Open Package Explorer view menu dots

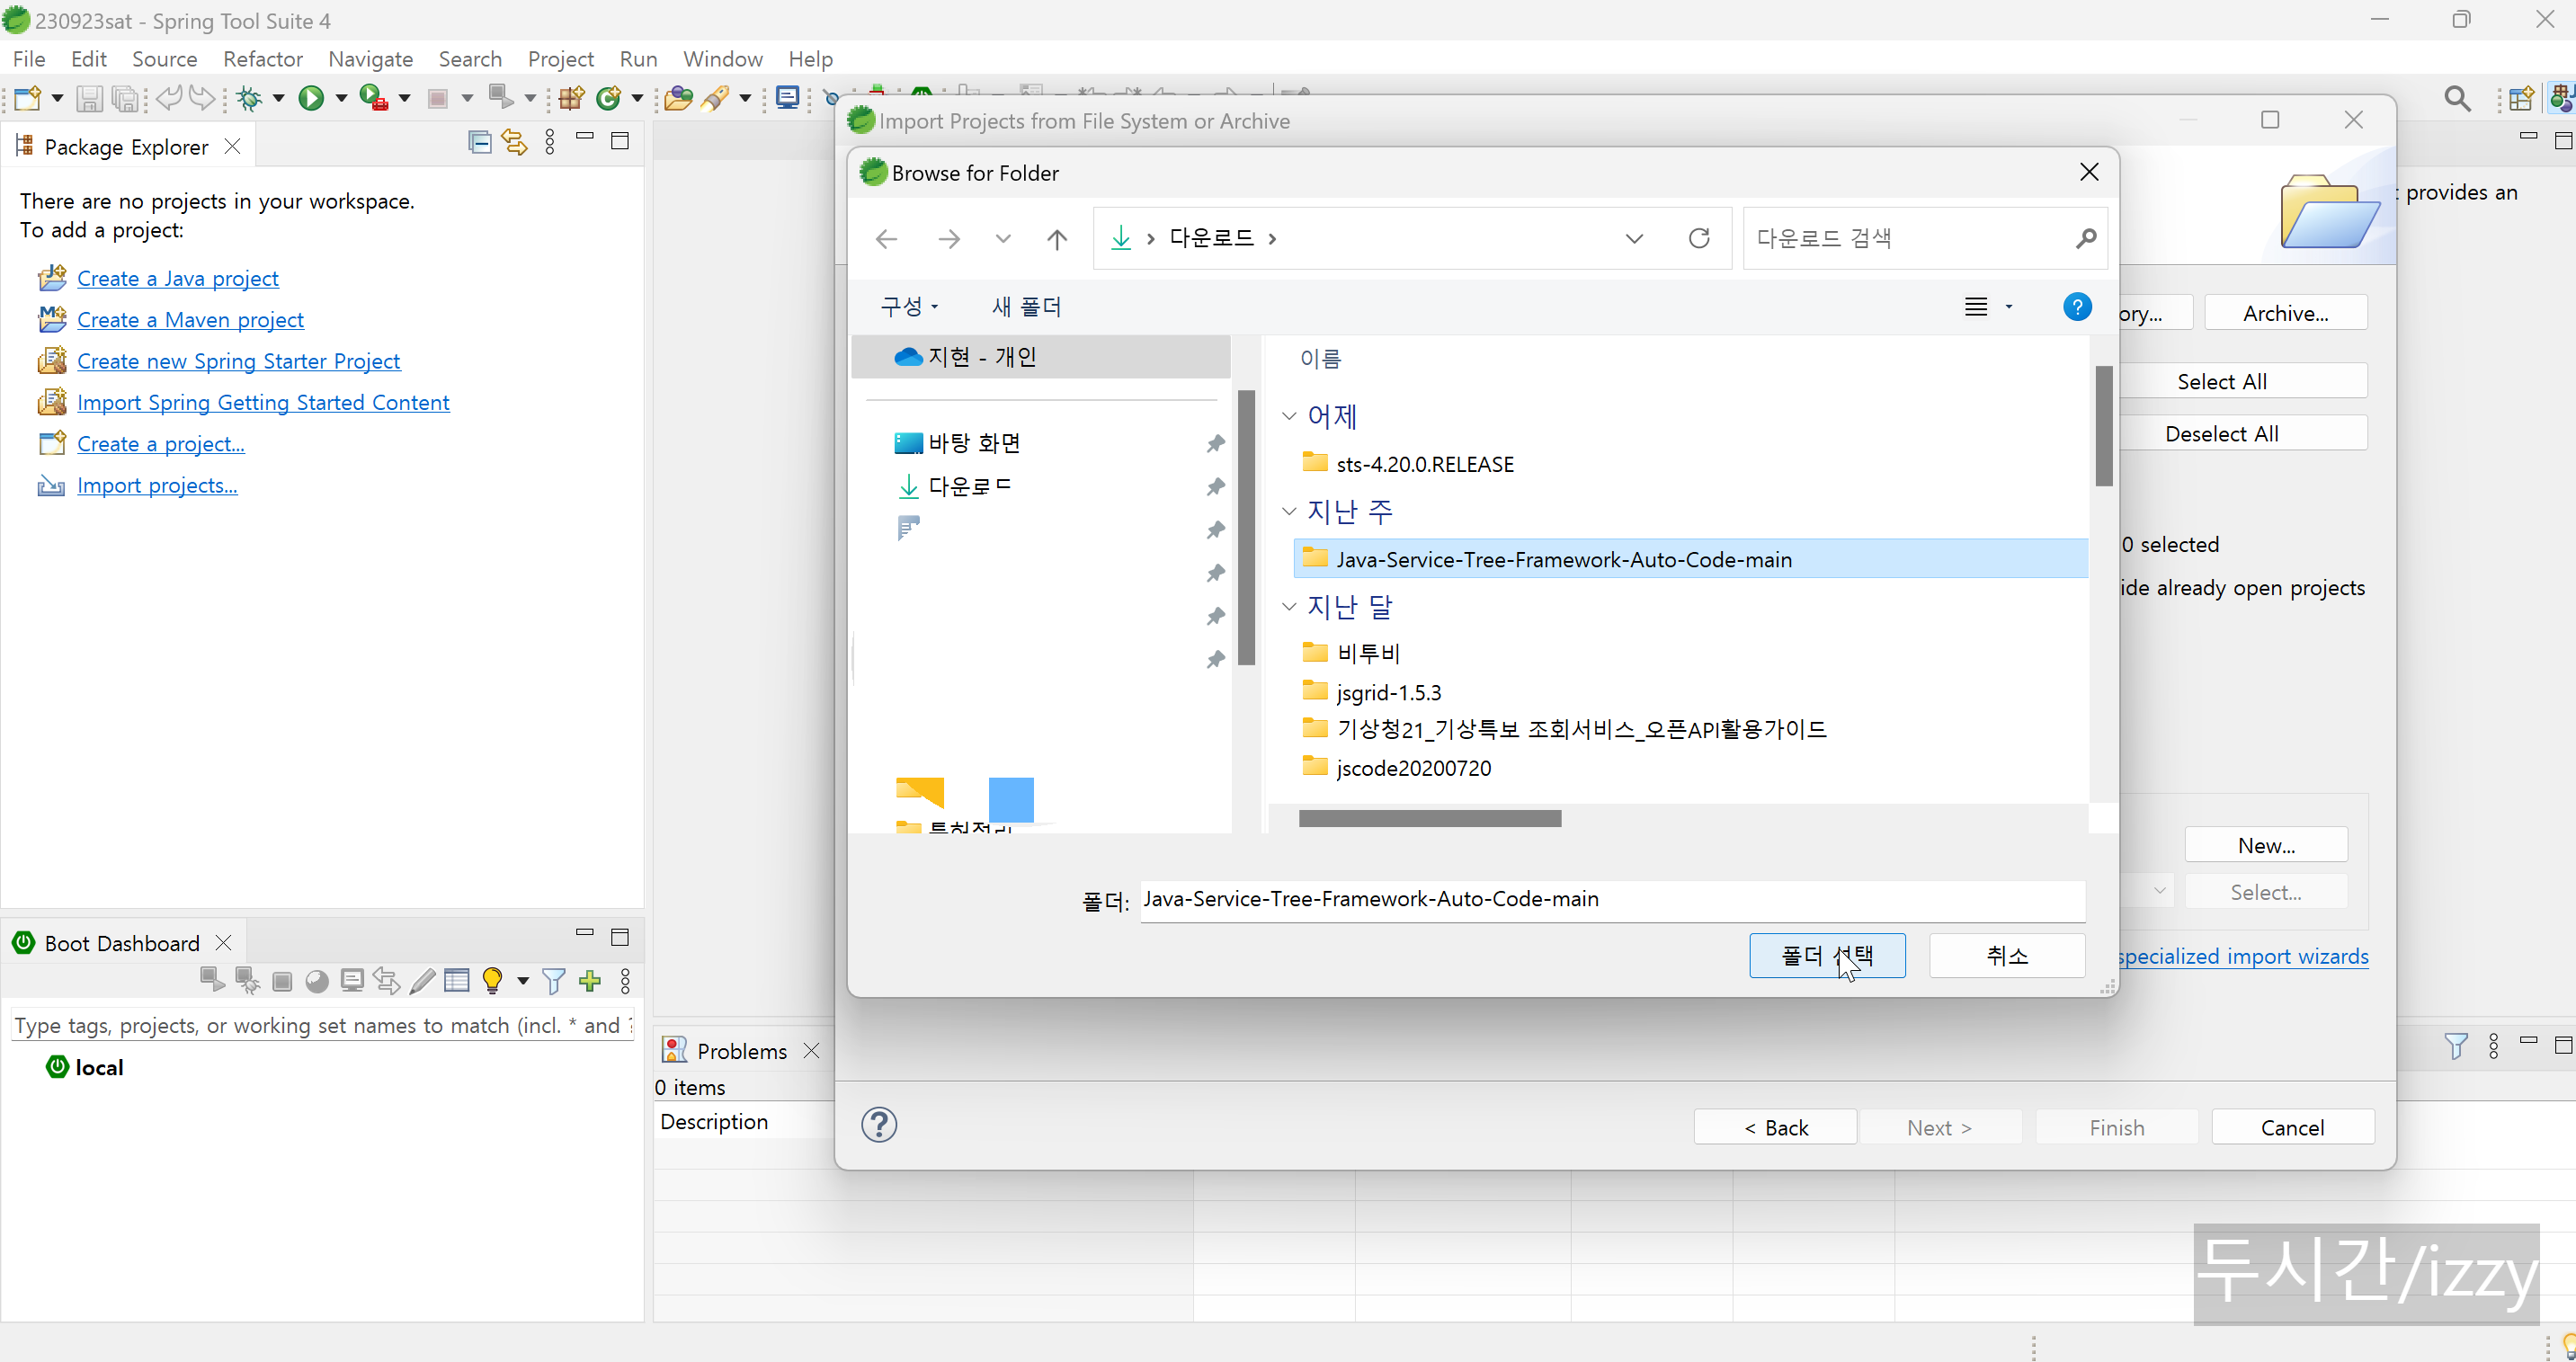tap(550, 142)
